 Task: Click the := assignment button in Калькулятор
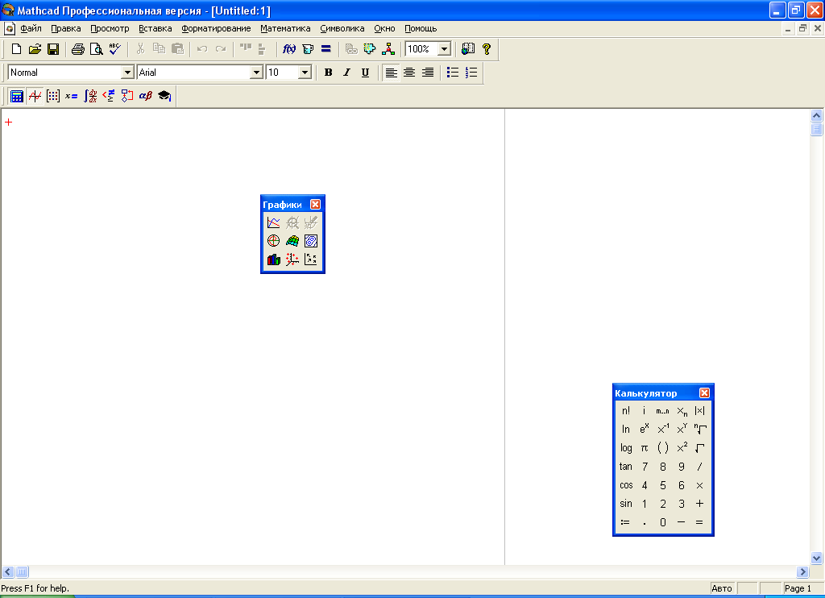pyautogui.click(x=625, y=522)
